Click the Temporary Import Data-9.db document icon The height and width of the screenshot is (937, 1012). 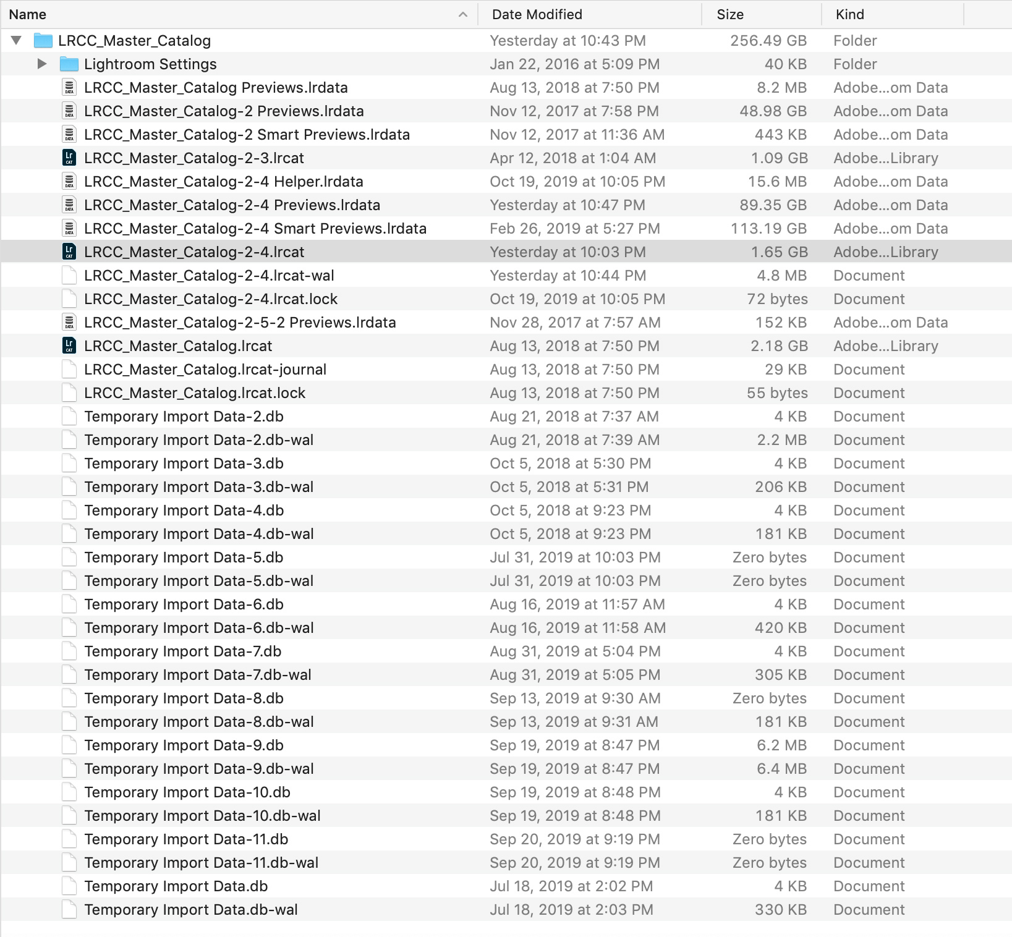tap(69, 745)
